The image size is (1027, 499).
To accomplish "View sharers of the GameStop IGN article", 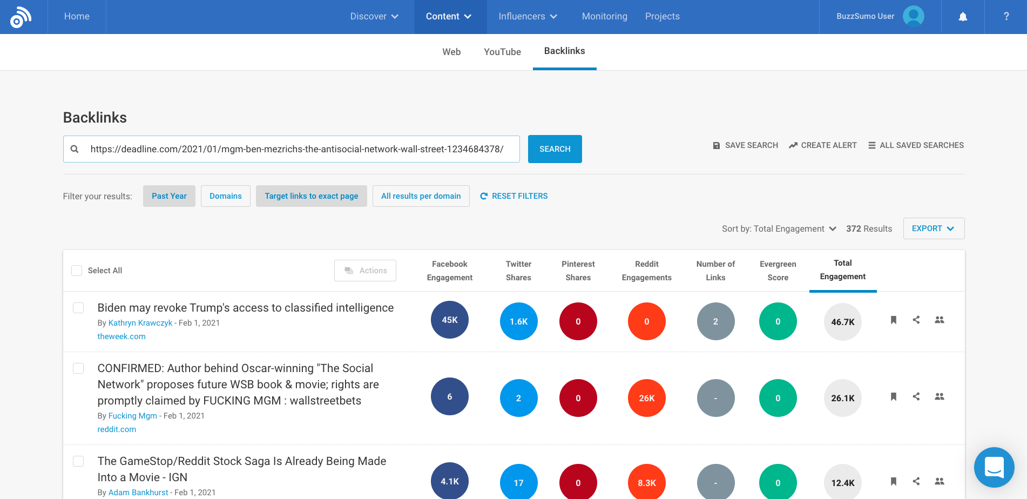I will pos(940,481).
